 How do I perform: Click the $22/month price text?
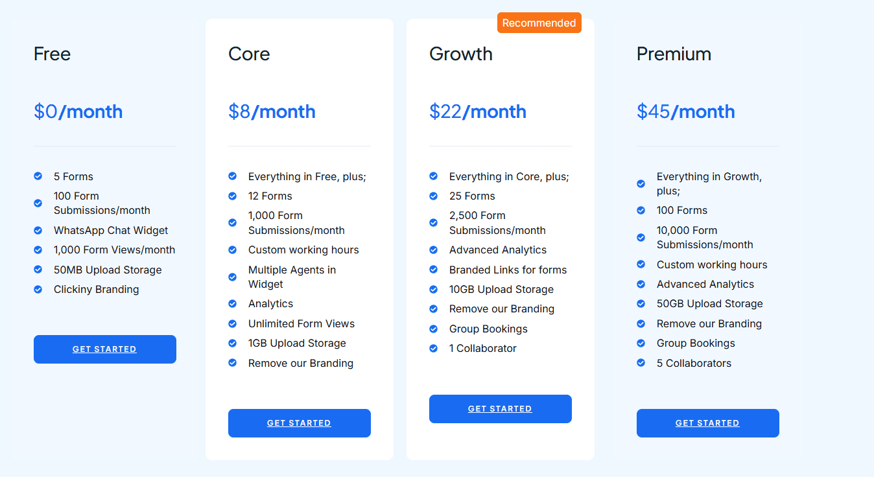coord(477,111)
